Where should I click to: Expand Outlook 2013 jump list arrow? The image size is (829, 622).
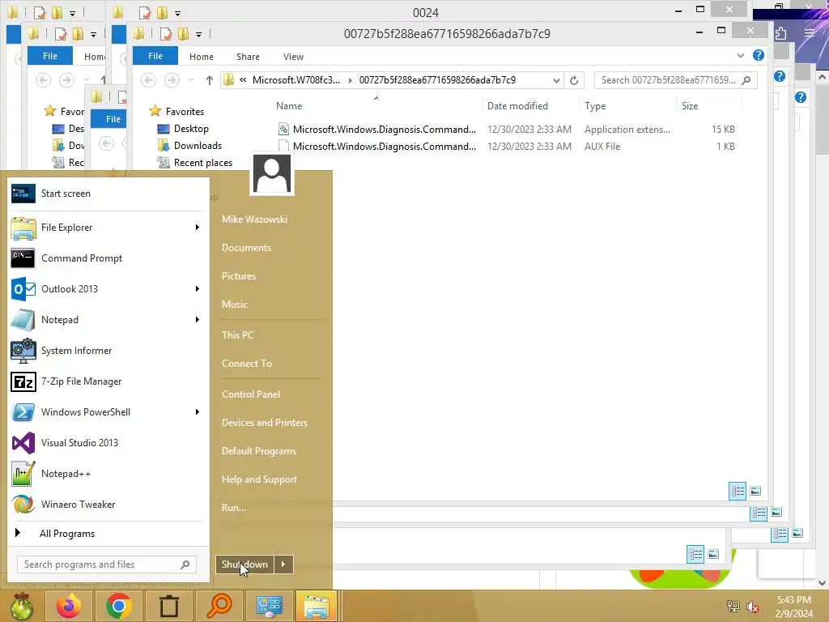198,289
